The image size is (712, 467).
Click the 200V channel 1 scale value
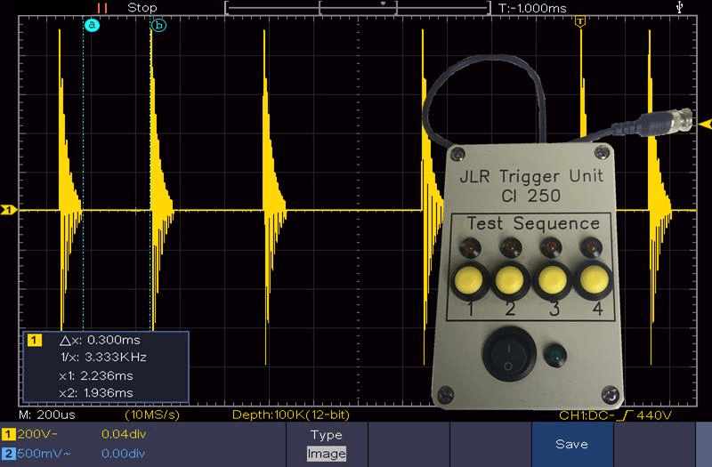[37, 434]
